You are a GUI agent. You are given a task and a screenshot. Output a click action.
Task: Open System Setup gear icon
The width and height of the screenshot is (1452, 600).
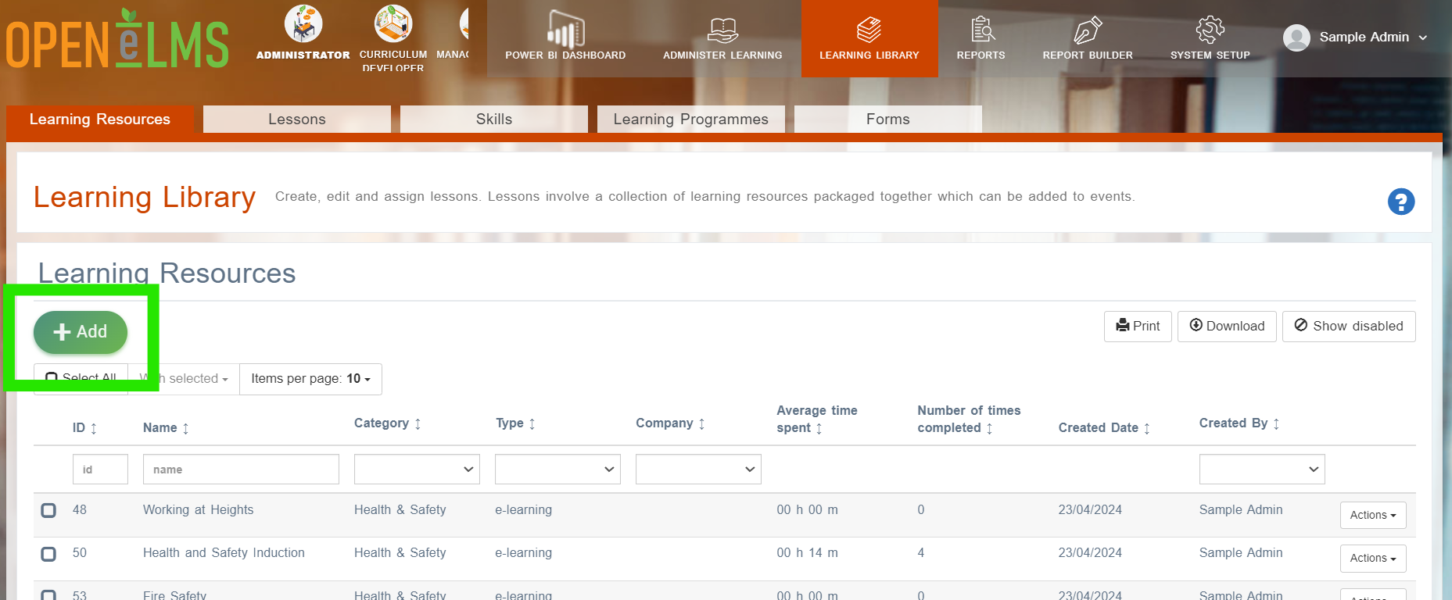tap(1210, 30)
